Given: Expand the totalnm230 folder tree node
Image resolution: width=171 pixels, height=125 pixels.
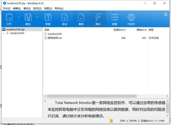Looking at the screenshot, I should (4, 33).
